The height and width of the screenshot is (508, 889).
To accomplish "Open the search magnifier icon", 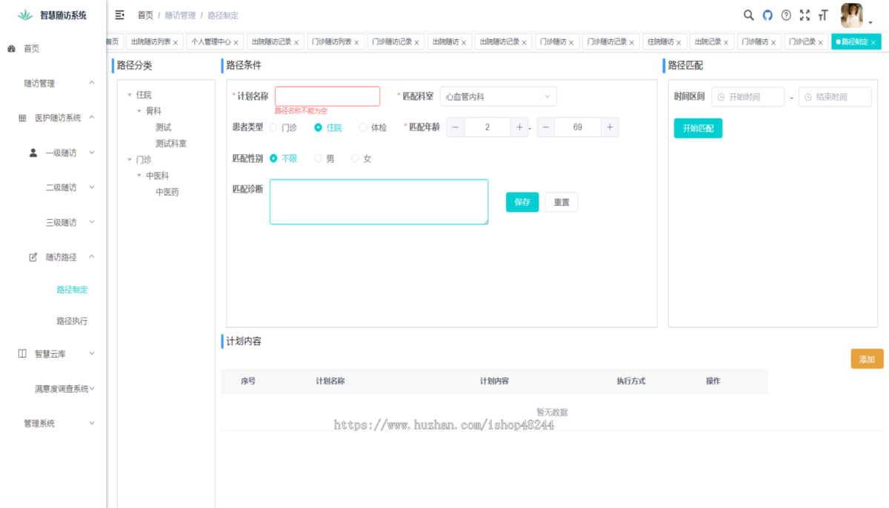I will click(749, 15).
